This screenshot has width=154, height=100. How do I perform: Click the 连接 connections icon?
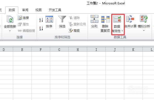20,18
